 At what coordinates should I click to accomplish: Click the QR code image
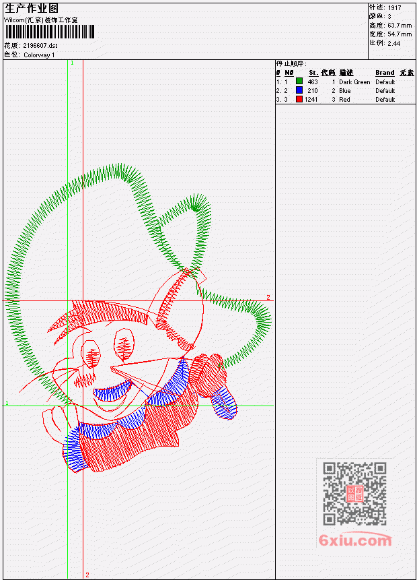tap(354, 494)
